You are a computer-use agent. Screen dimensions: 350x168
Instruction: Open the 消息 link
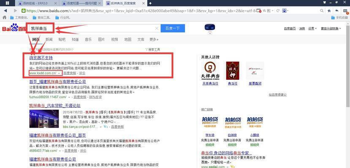[x=302, y=29]
